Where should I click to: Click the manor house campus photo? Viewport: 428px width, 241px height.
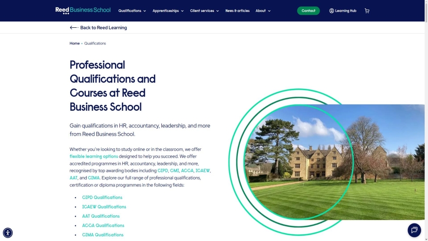click(x=334, y=162)
